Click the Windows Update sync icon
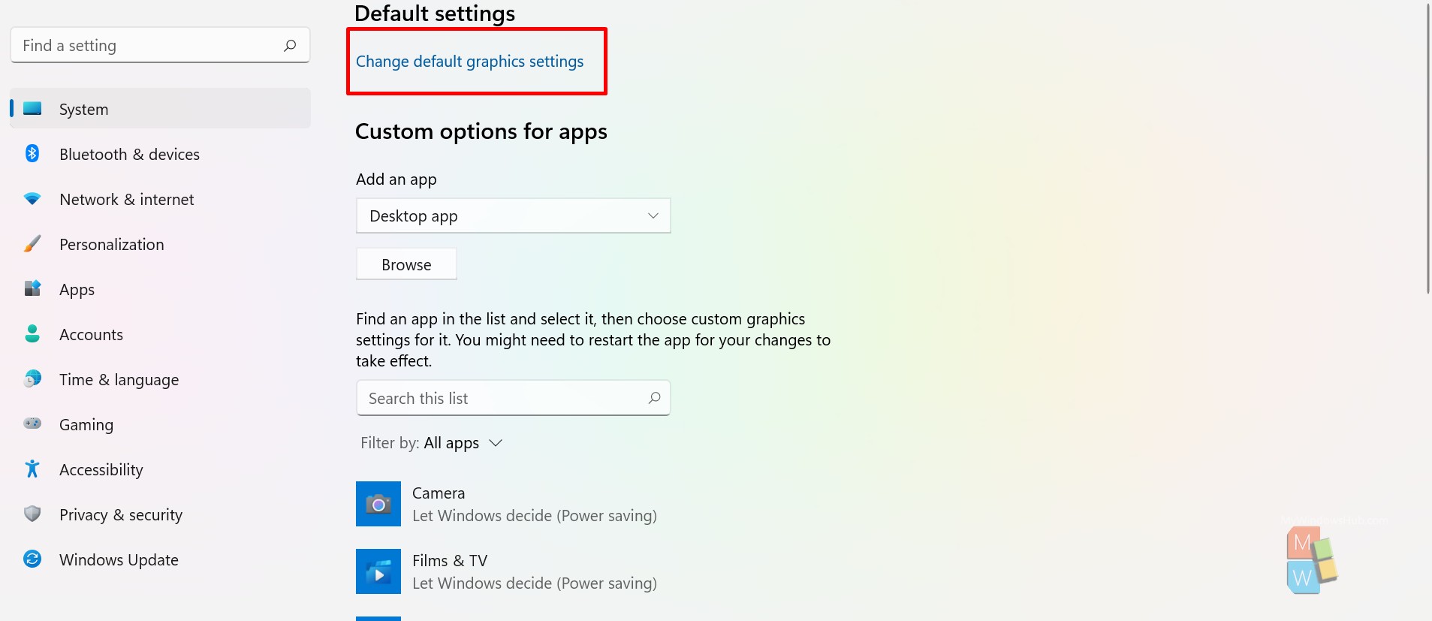This screenshot has height=621, width=1432. pyautogui.click(x=32, y=559)
